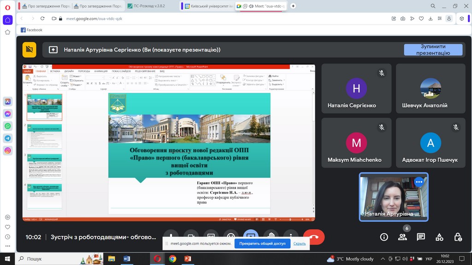This screenshot has width=472, height=265.
Task: Show the participants panel with the people icon
Action: coord(402,237)
